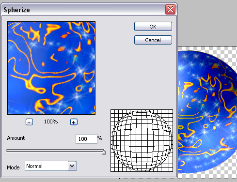Click the spherized grid distortion diagram
237x182 pixels.
click(142, 140)
